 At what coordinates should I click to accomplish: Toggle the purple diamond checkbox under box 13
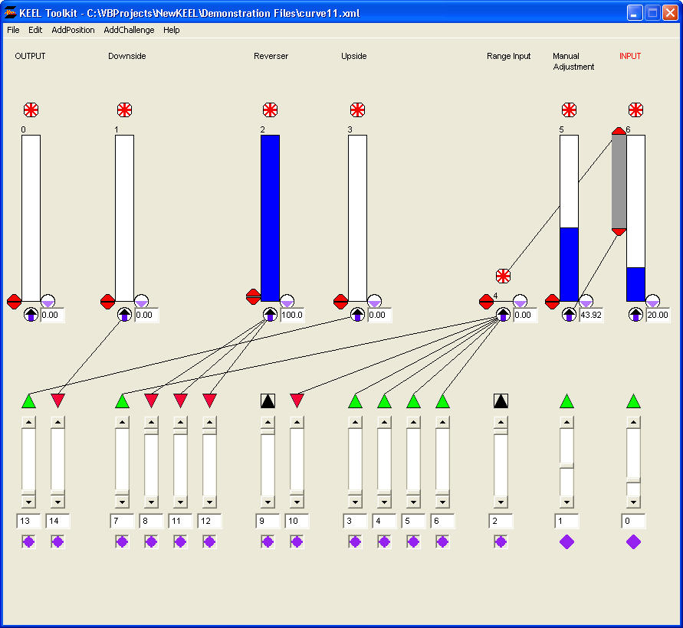pos(28,541)
